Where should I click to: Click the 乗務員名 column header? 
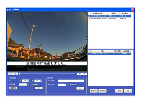(125, 13)
